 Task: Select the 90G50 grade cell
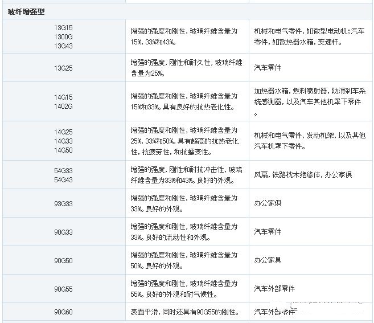(x=63, y=260)
